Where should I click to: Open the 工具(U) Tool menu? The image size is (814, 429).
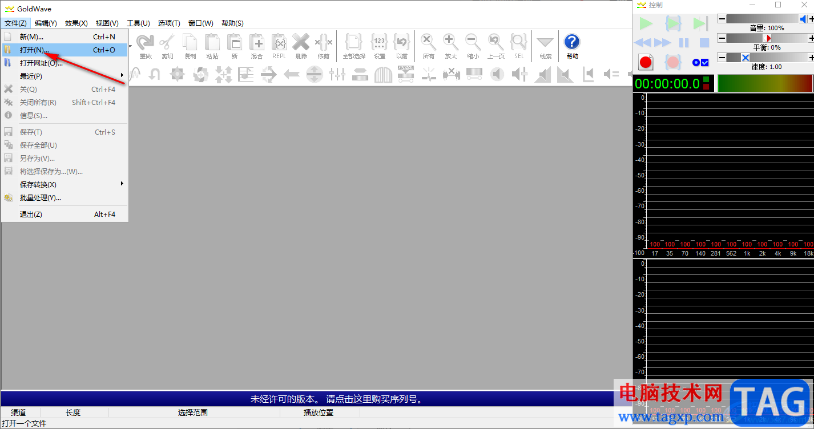(x=138, y=23)
